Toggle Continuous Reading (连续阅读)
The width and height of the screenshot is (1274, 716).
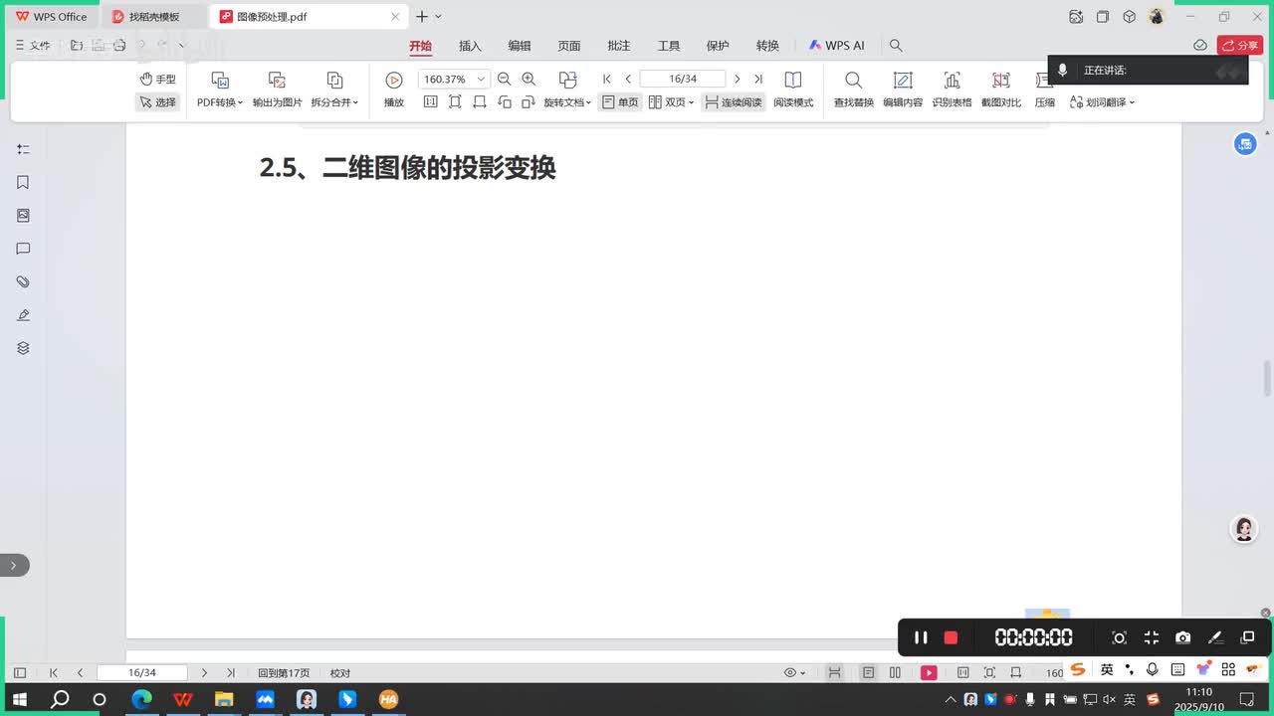pyautogui.click(x=733, y=102)
